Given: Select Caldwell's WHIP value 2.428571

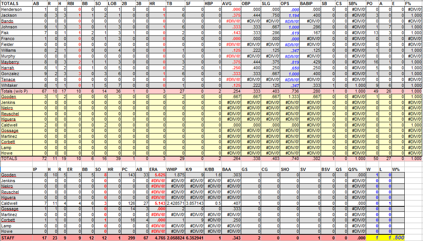Looking at the screenshot, I should [x=176, y=204].
